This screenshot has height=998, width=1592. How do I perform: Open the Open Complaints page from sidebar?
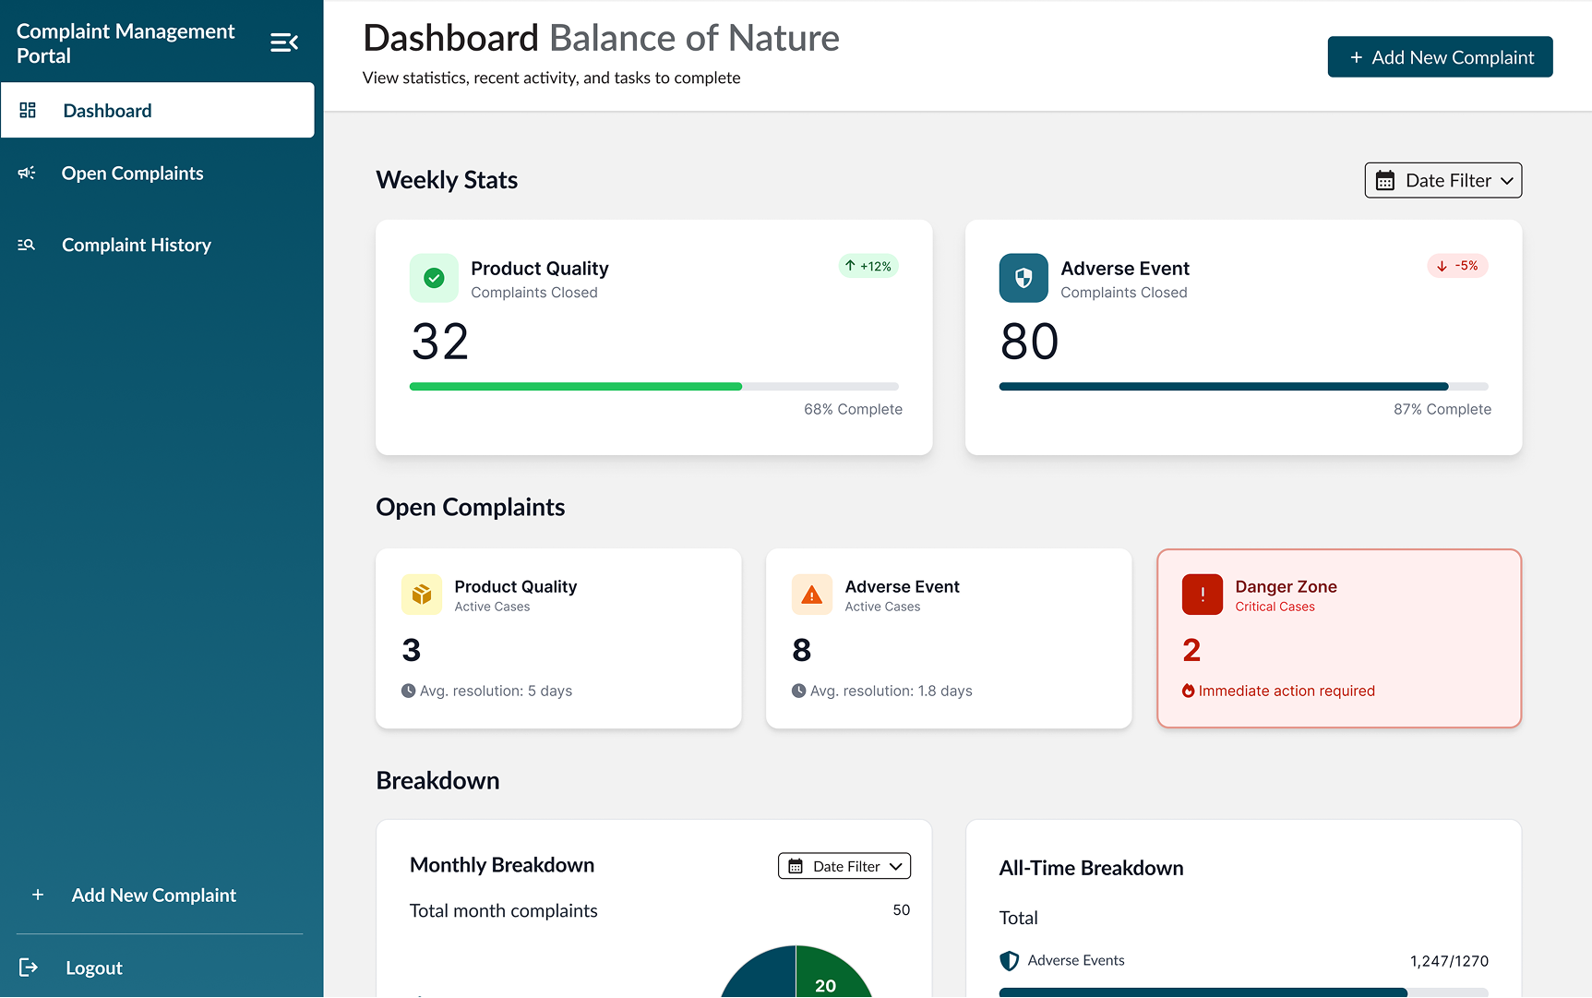click(x=132, y=174)
